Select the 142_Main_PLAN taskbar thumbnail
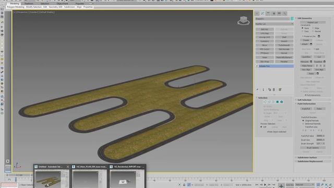 click(x=89, y=177)
